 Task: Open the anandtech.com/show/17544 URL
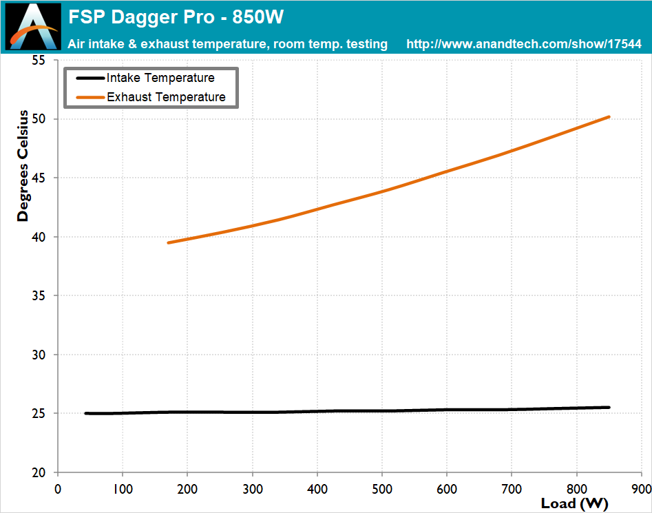(x=524, y=44)
